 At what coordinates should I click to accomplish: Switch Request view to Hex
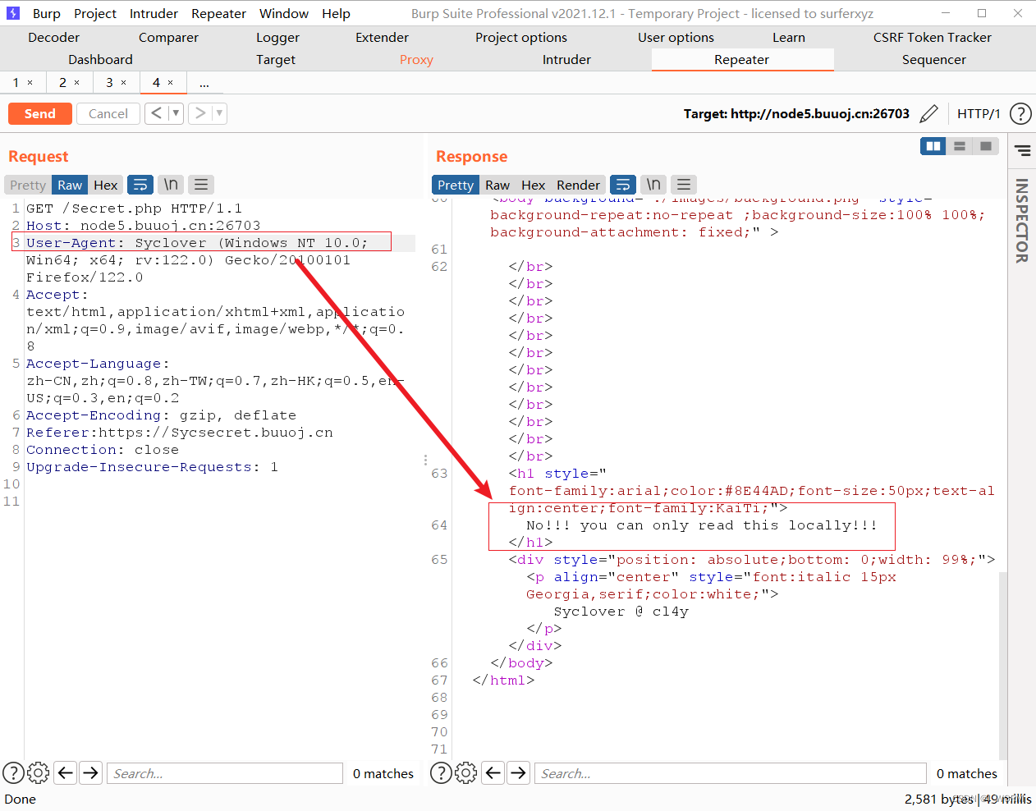click(105, 185)
